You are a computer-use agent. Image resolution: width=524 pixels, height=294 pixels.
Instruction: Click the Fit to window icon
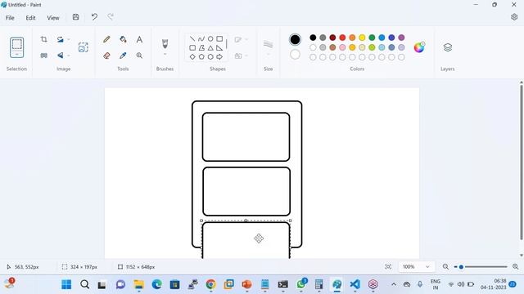click(388, 267)
